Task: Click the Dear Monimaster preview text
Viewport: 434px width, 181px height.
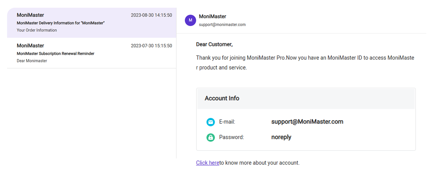Action: [32, 61]
